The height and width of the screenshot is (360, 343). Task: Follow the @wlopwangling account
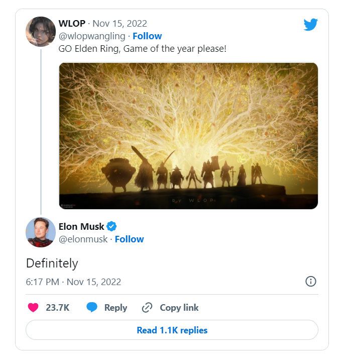click(x=147, y=36)
